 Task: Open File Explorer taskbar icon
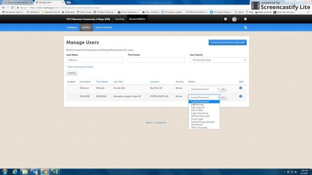tap(25, 172)
